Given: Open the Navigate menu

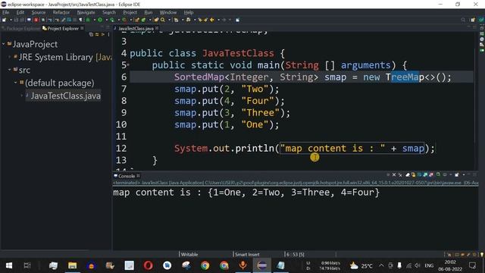Looking at the screenshot, I should coord(86,12).
